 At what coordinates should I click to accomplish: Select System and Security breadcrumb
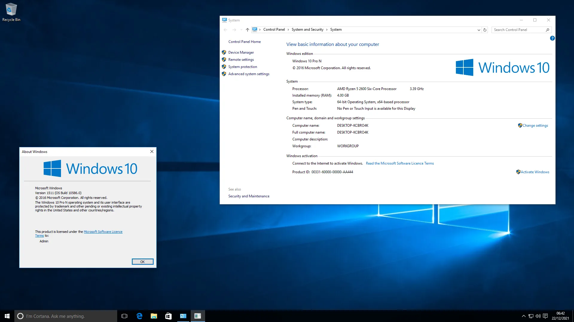tap(307, 30)
